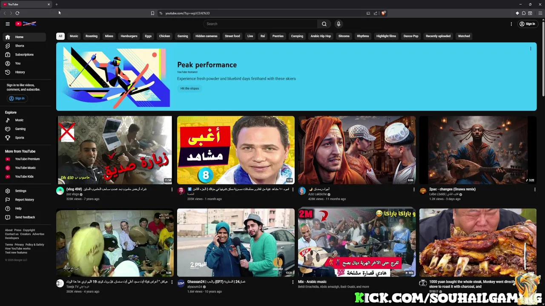Open options for 2pac changes Gnawa remix
The height and width of the screenshot is (306, 545).
pos(535,190)
